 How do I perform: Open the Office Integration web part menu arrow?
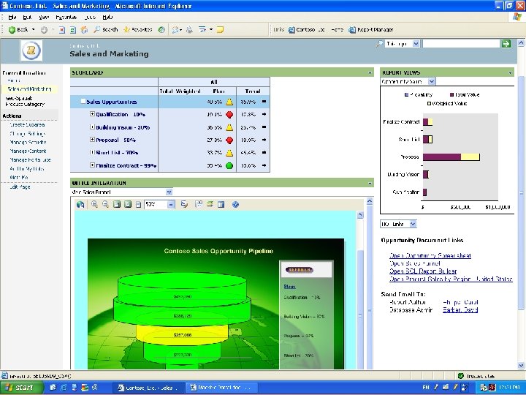pyautogui.click(x=370, y=183)
